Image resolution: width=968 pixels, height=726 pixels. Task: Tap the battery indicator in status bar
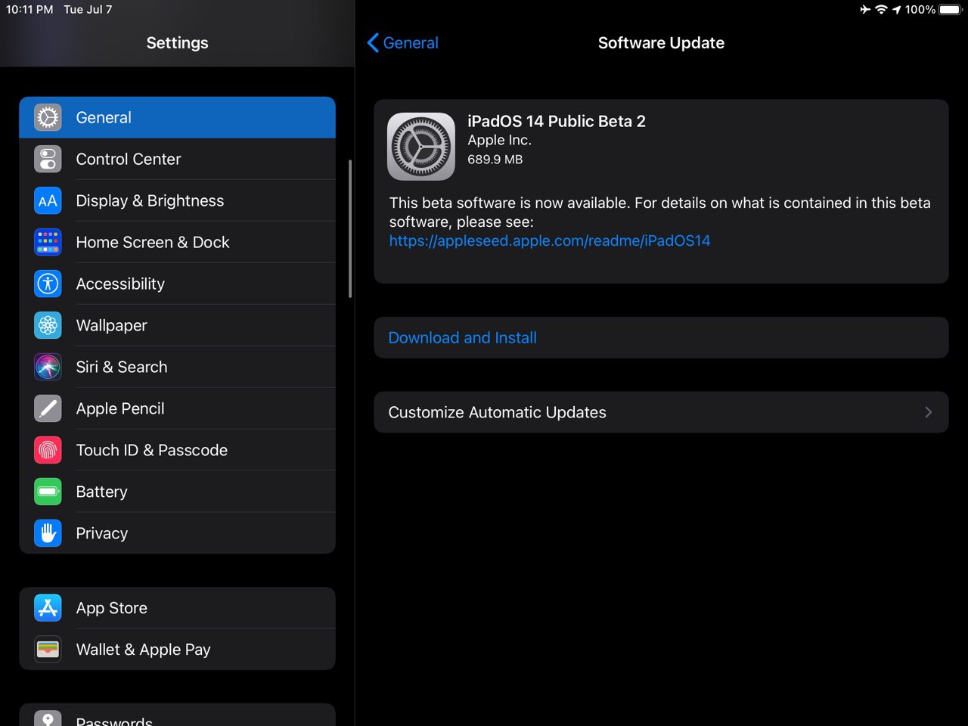point(950,9)
